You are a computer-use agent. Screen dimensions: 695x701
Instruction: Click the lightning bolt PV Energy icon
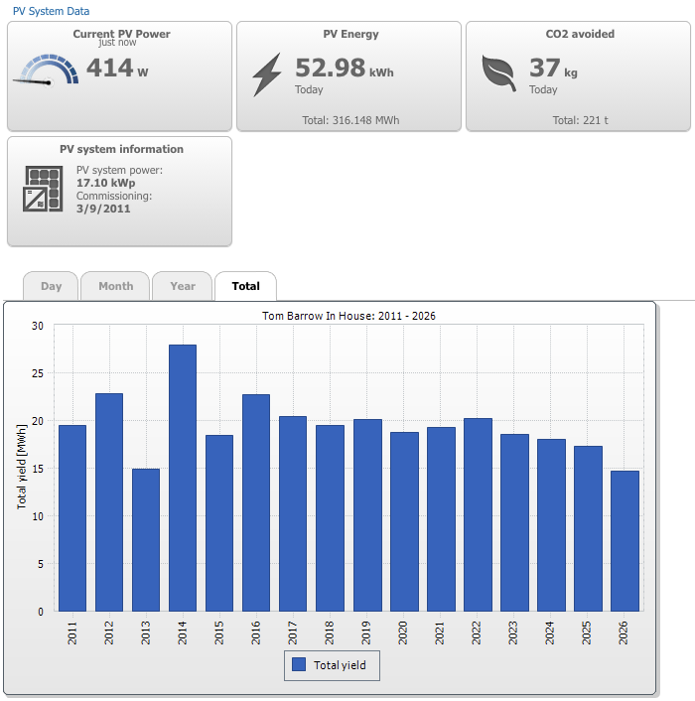click(x=267, y=74)
